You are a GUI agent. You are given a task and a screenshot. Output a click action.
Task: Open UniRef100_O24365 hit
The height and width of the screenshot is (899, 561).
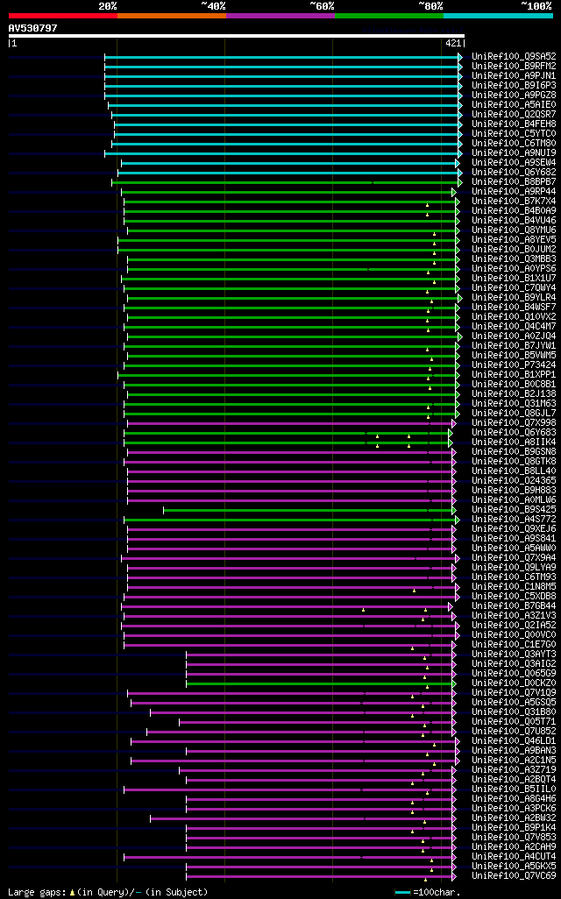point(514,480)
